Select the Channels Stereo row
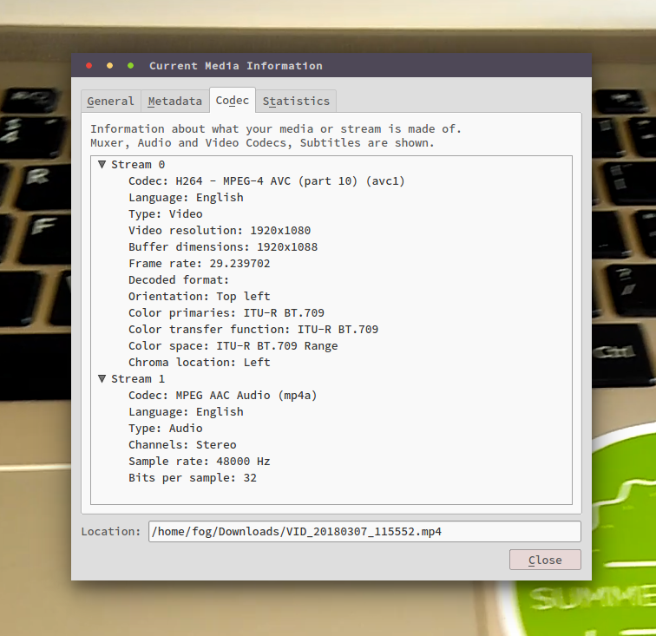Viewport: 656px width, 636px height. (182, 444)
